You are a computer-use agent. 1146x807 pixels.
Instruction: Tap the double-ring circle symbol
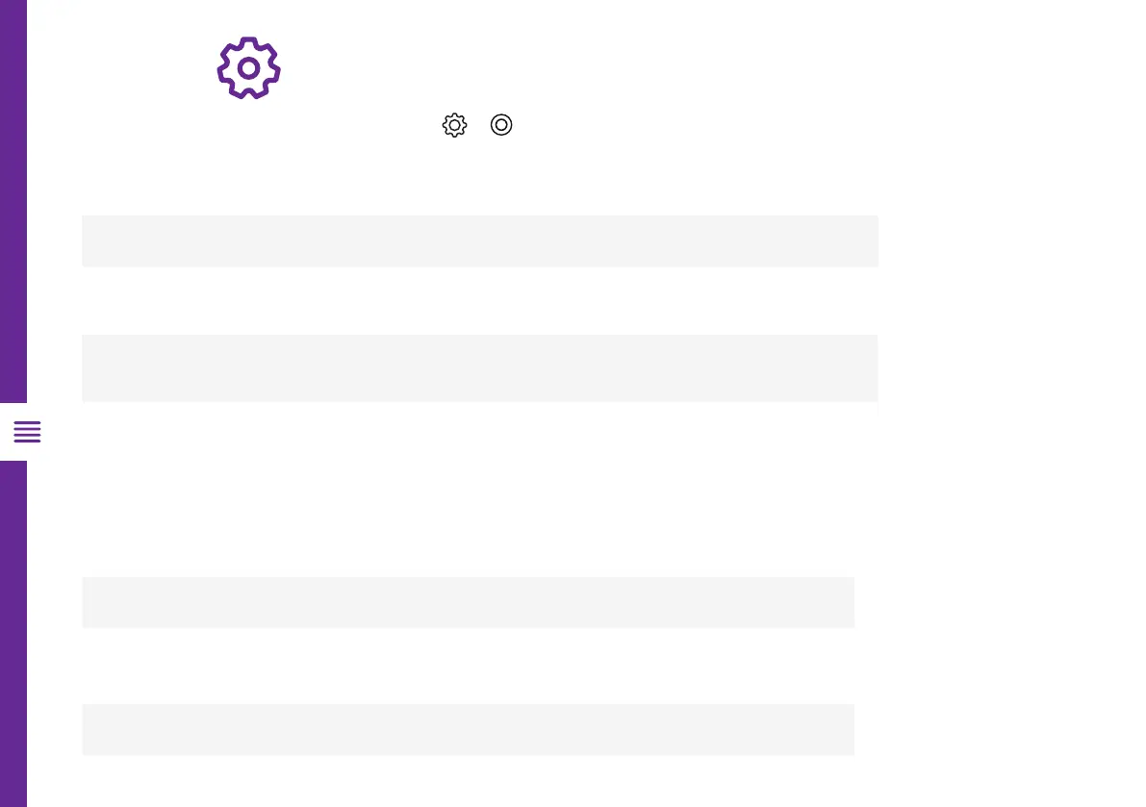pos(501,125)
